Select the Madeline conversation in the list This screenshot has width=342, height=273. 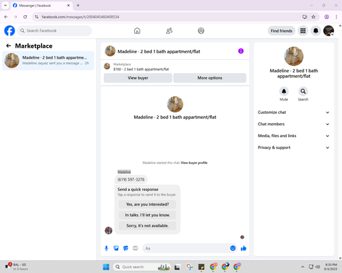coord(48,61)
